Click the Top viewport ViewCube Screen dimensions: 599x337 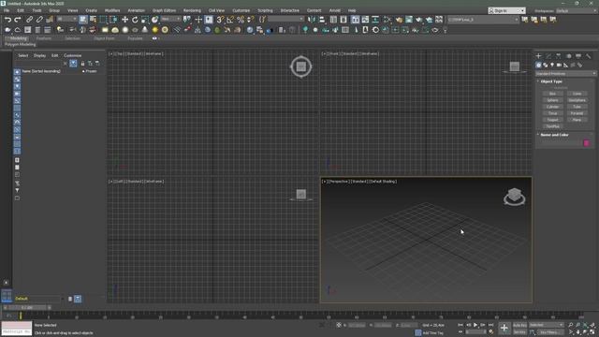(x=301, y=66)
